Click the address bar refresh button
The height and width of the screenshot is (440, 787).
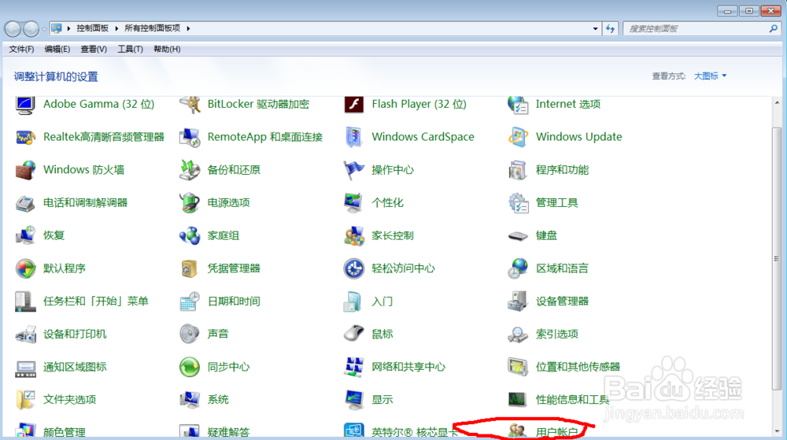611,28
